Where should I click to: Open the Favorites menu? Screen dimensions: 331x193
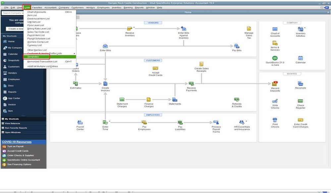(x=37, y=8)
